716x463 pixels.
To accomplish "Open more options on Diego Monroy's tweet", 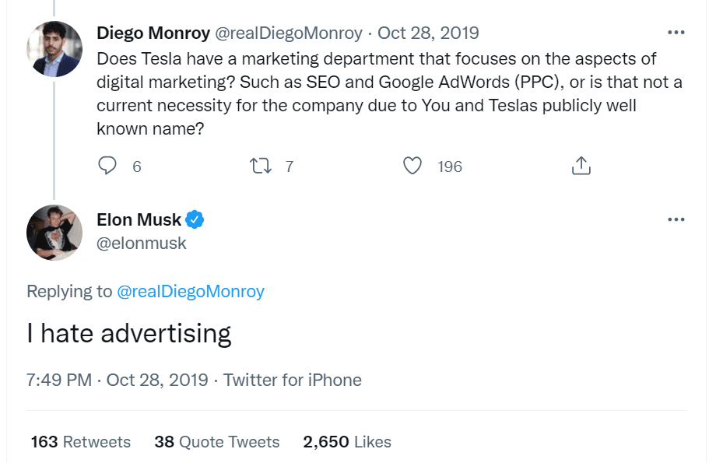I will 676,33.
